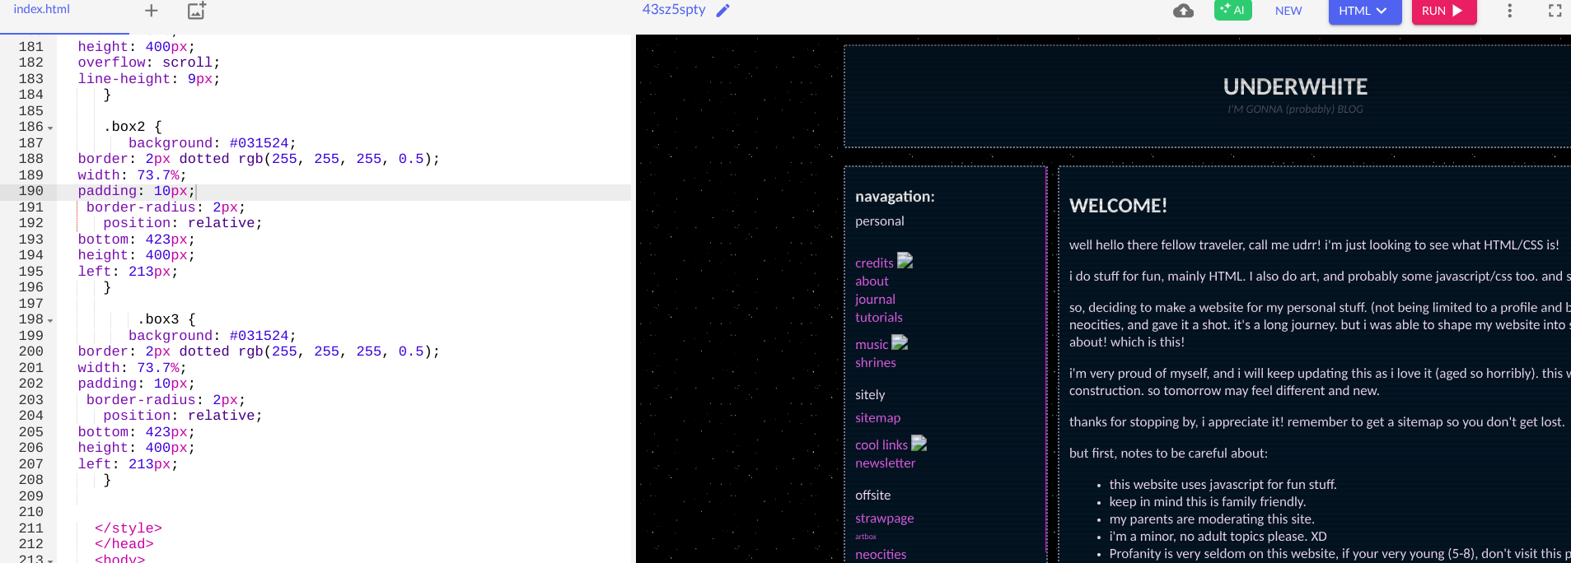Click the .box2 selector line
Viewport: 1571px width, 563px height.
coord(133,127)
